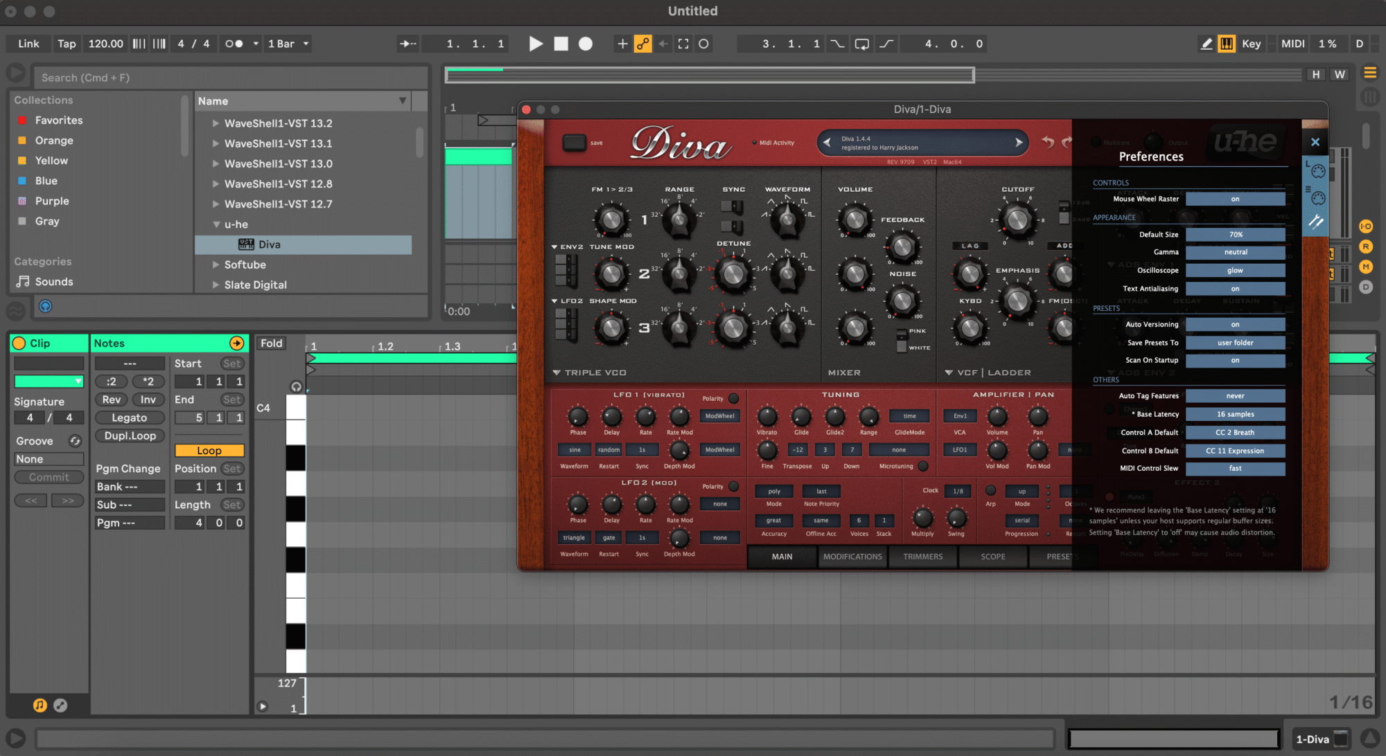The image size is (1386, 756).
Task: Click the Tap tempo button
Action: [x=67, y=44]
